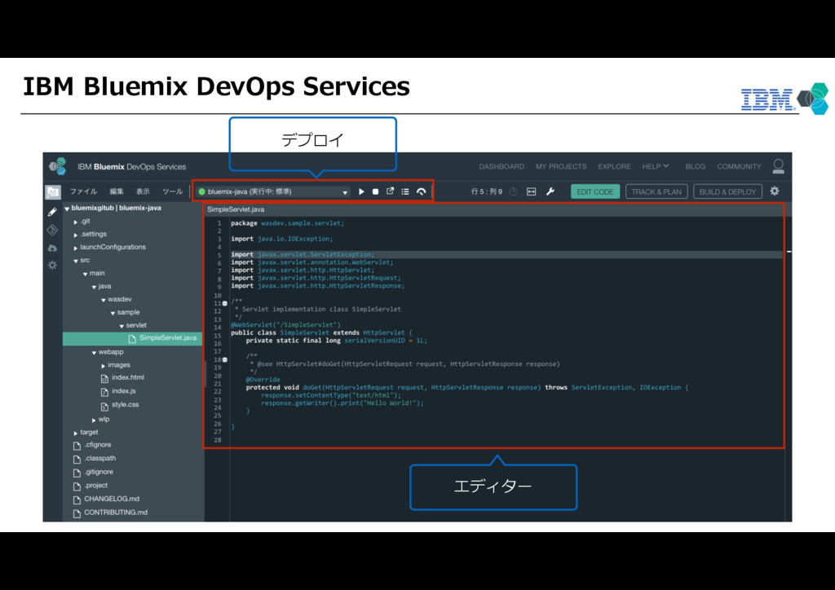Click the stop application icon
Screen dimensions: 835x590
(x=375, y=192)
